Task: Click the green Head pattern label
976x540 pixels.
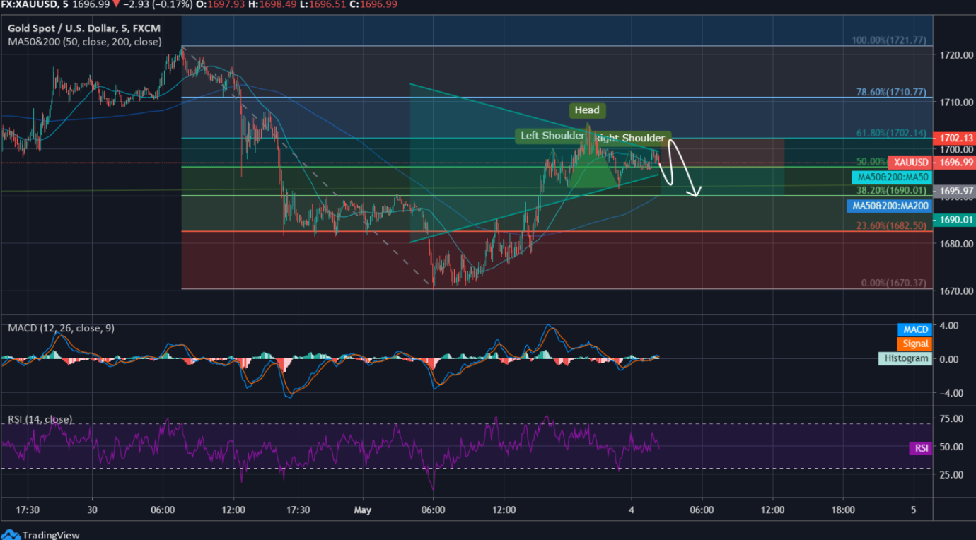Action: (586, 110)
